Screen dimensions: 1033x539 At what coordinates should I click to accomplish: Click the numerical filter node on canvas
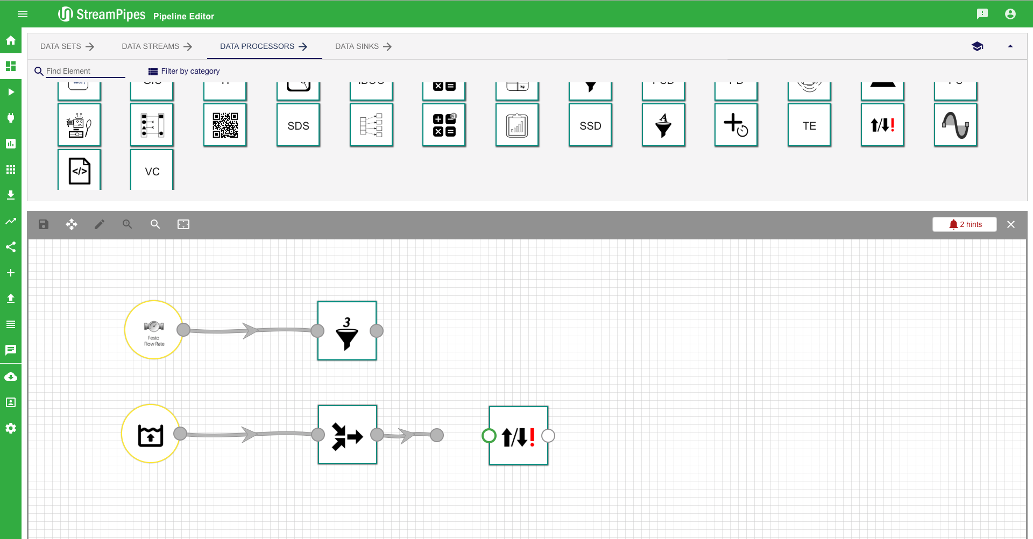[347, 331]
